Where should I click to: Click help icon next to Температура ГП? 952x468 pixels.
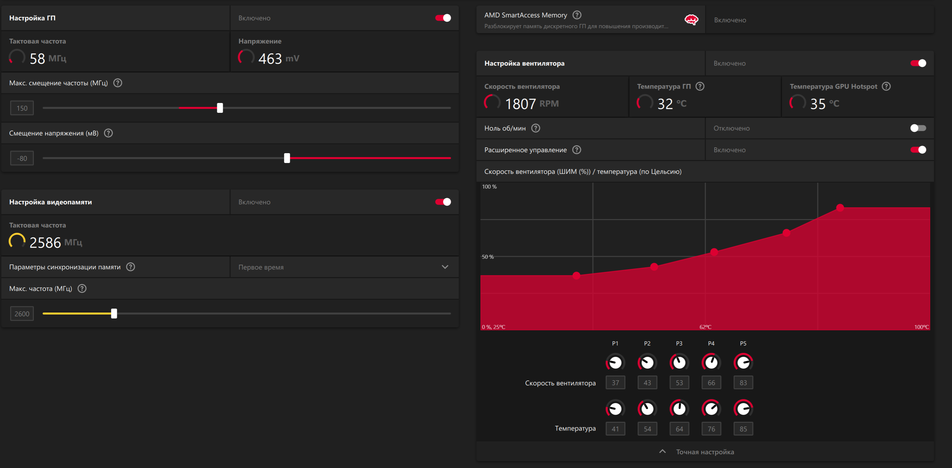699,86
